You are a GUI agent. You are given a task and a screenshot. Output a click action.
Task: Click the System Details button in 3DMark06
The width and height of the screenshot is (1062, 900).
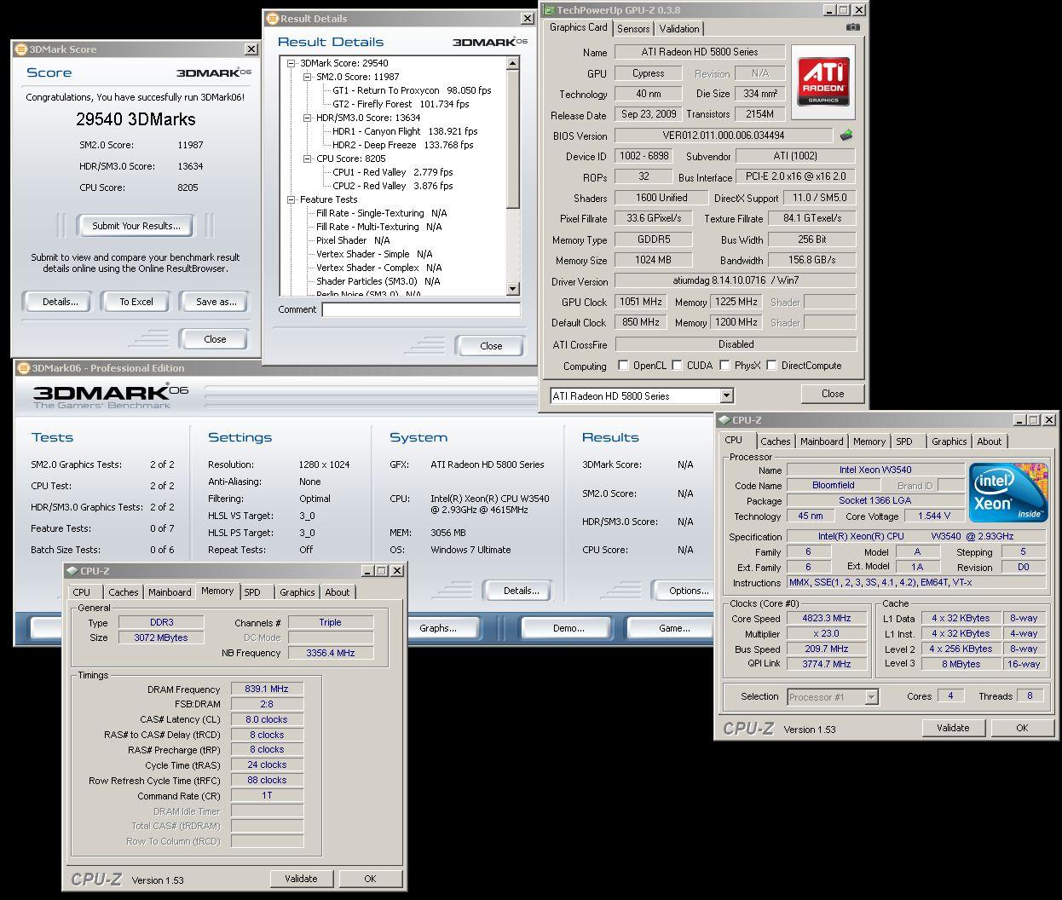(x=521, y=591)
